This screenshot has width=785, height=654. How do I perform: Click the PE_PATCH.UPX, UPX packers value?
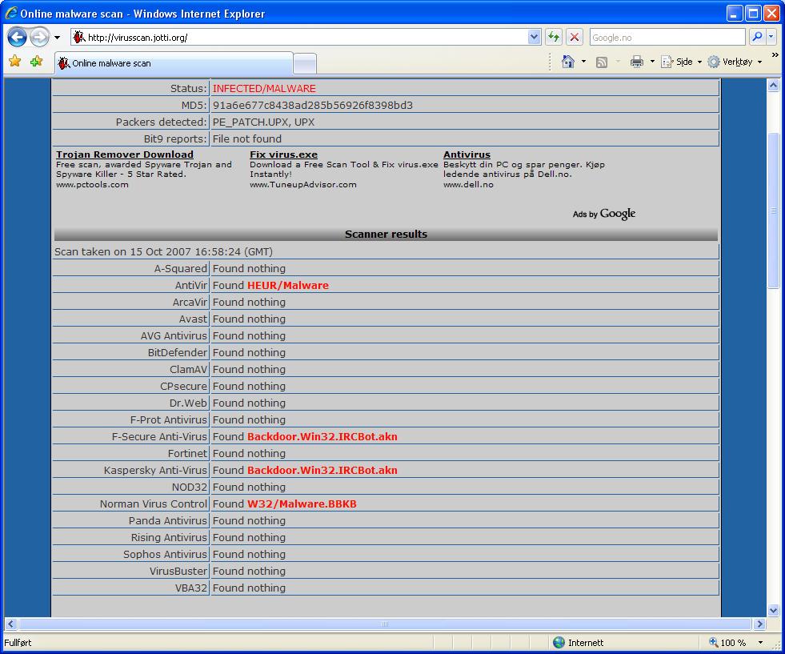pos(263,122)
